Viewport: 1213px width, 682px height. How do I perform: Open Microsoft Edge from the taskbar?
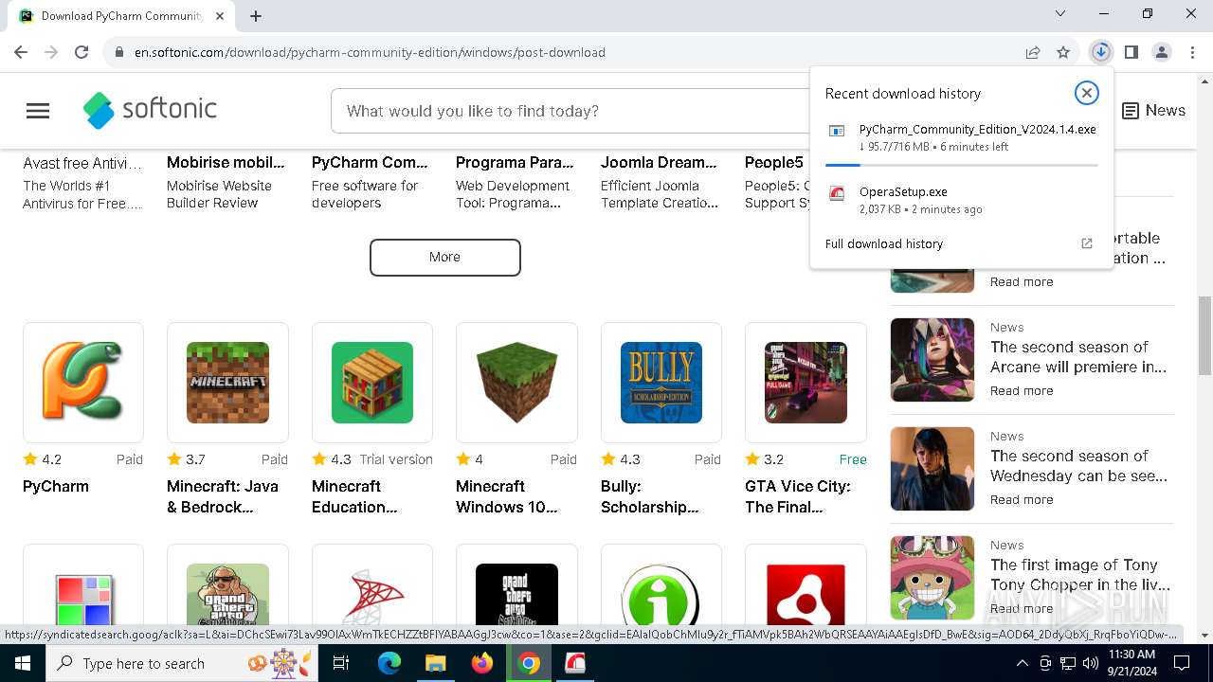[389, 663]
